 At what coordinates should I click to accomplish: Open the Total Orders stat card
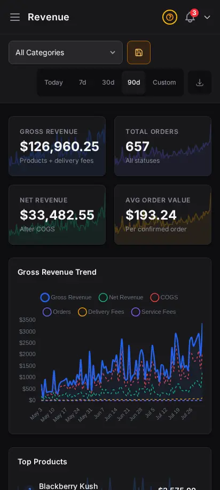[163, 146]
